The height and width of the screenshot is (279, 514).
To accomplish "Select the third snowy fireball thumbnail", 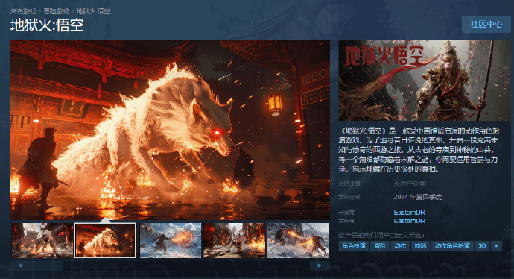I will click(x=171, y=241).
